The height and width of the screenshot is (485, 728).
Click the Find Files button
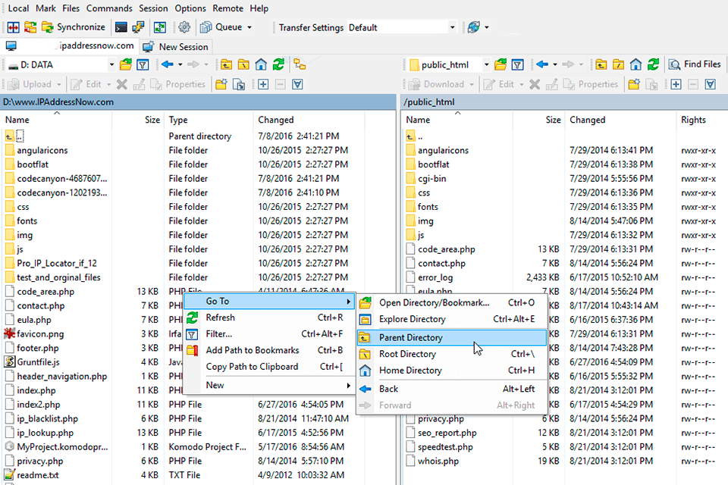point(695,64)
